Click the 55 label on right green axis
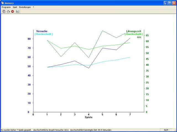Screen dimensions: 177x132 point(147,47)
